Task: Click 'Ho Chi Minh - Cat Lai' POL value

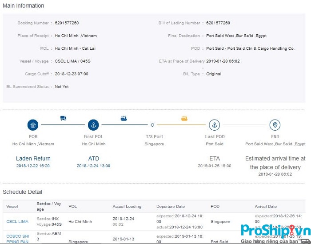Action: 75,48
